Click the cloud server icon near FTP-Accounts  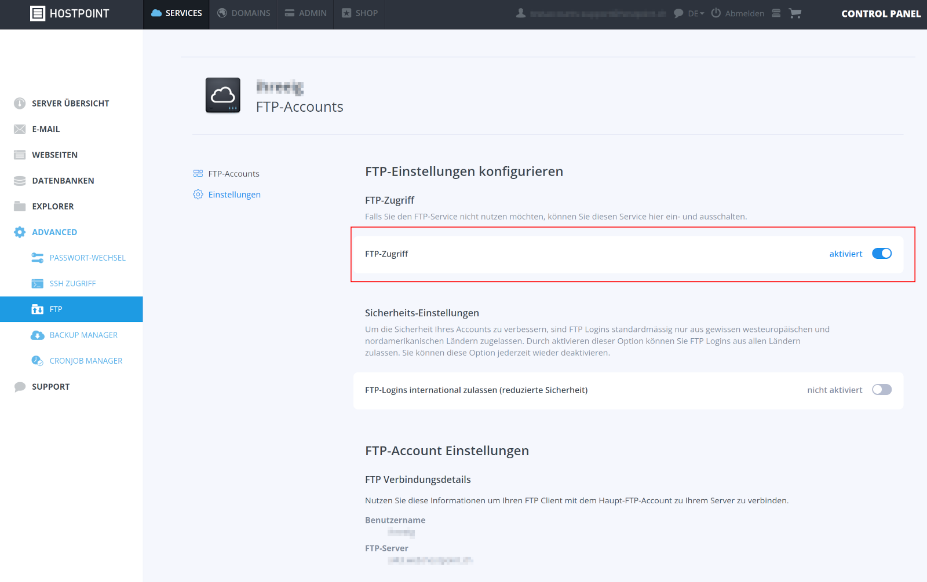tap(223, 96)
